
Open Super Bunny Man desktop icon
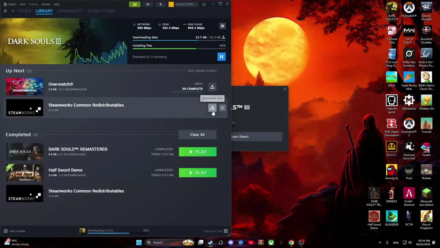click(x=409, y=81)
